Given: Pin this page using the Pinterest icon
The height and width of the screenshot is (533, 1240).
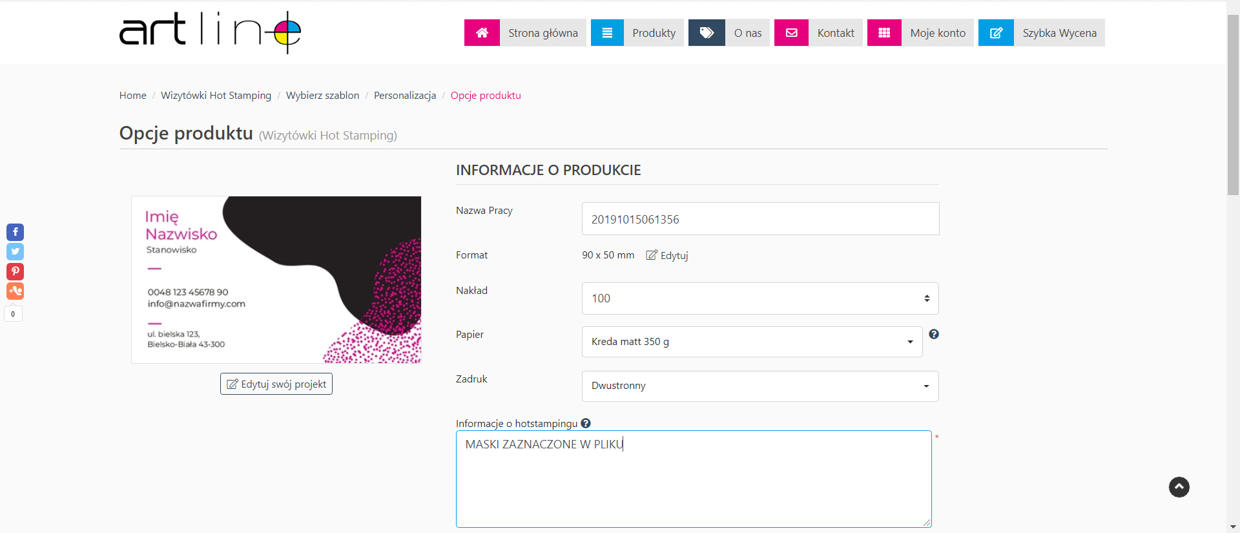Looking at the screenshot, I should click(x=15, y=271).
